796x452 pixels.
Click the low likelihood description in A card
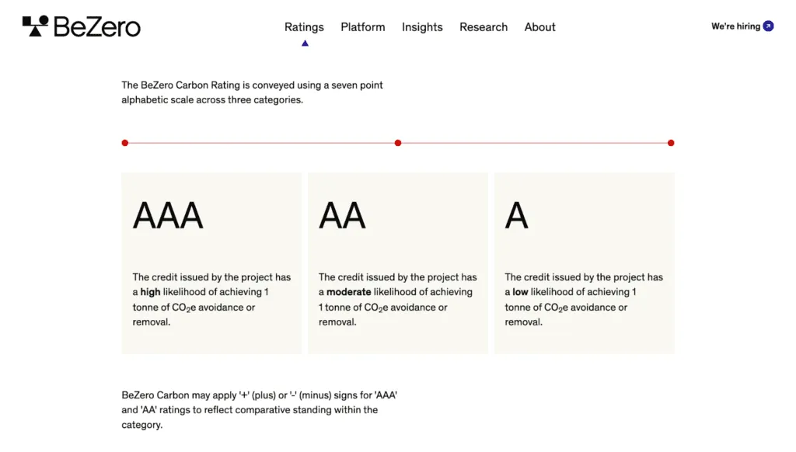pyautogui.click(x=584, y=299)
